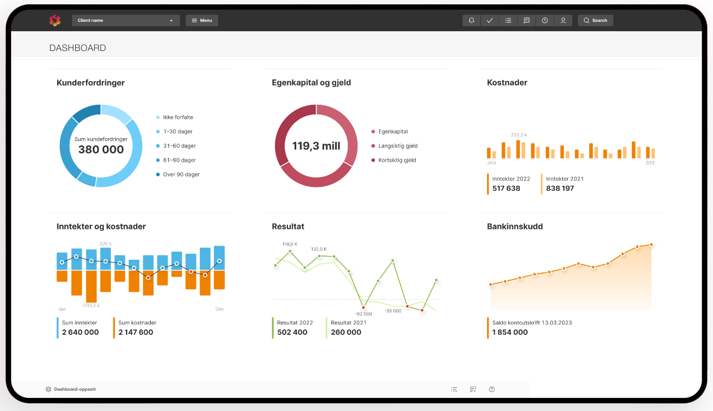Click the add note icon in footer
Viewport: 713px width, 411px height.
473,389
